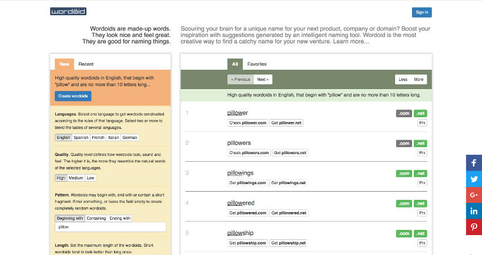The height and width of the screenshot is (255, 482).
Task: Click the More button in results bar
Action: (419, 79)
